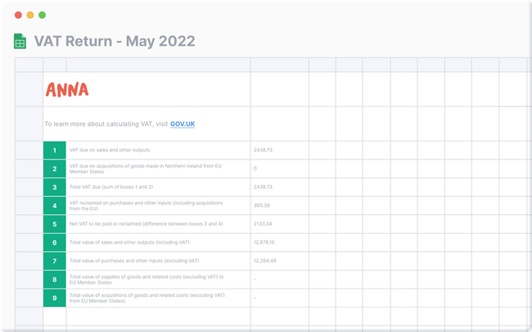Click the green maximize window button
This screenshot has height=332, width=532.
pyautogui.click(x=43, y=15)
